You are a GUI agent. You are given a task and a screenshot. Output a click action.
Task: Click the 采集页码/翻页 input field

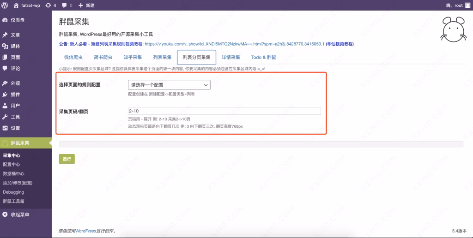pyautogui.click(x=224, y=111)
